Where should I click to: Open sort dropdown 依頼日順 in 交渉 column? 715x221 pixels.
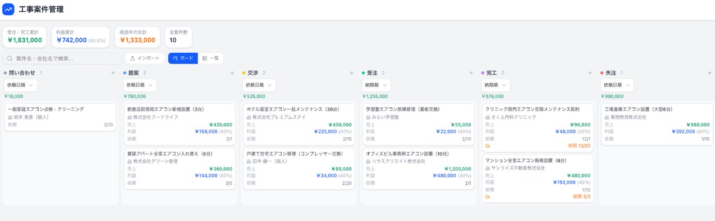click(x=259, y=85)
